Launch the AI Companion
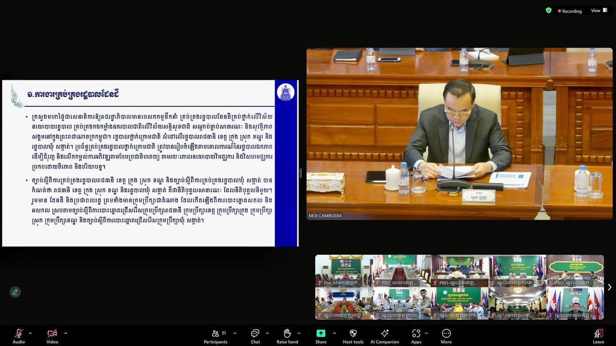Viewport: 616px width, 346px height. coord(385,334)
